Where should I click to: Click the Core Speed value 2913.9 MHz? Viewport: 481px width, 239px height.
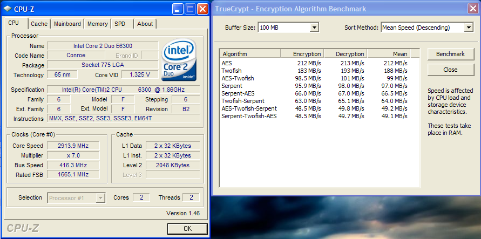(73, 146)
